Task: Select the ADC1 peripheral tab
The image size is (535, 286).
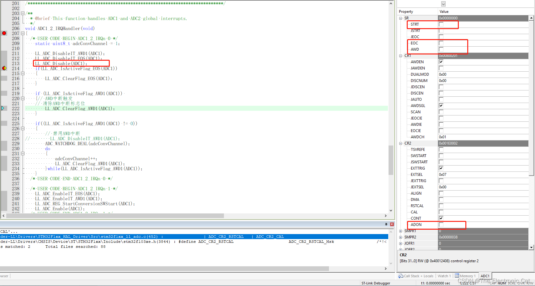Action: pos(485,276)
